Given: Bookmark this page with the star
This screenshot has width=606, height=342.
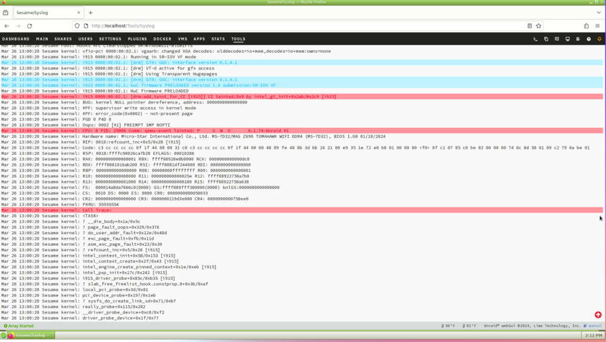Looking at the screenshot, I should point(538,26).
